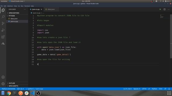Open Files app in the dock
Screen dimensions: 172x96
click(3, 93)
